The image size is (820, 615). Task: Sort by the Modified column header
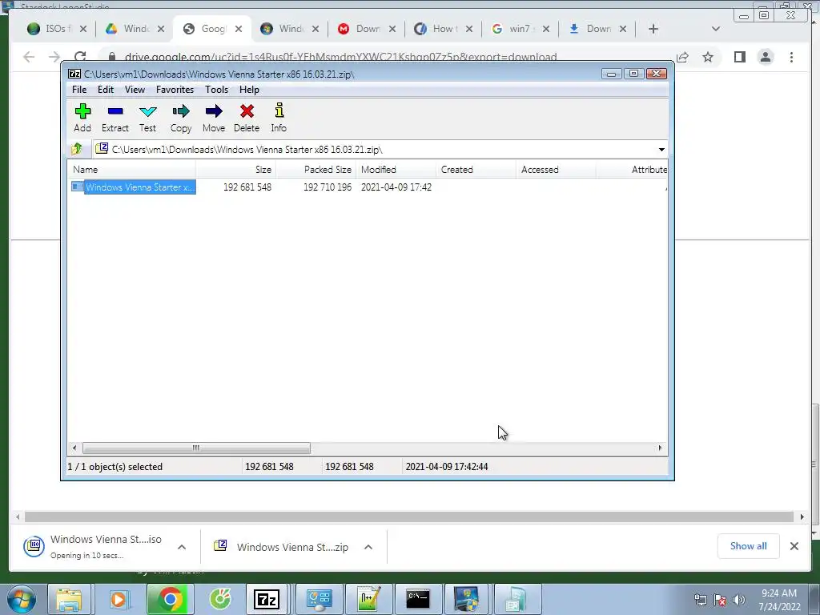(396, 170)
